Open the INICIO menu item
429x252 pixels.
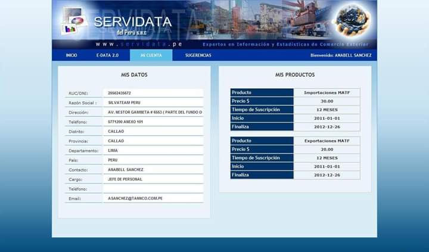[71, 55]
